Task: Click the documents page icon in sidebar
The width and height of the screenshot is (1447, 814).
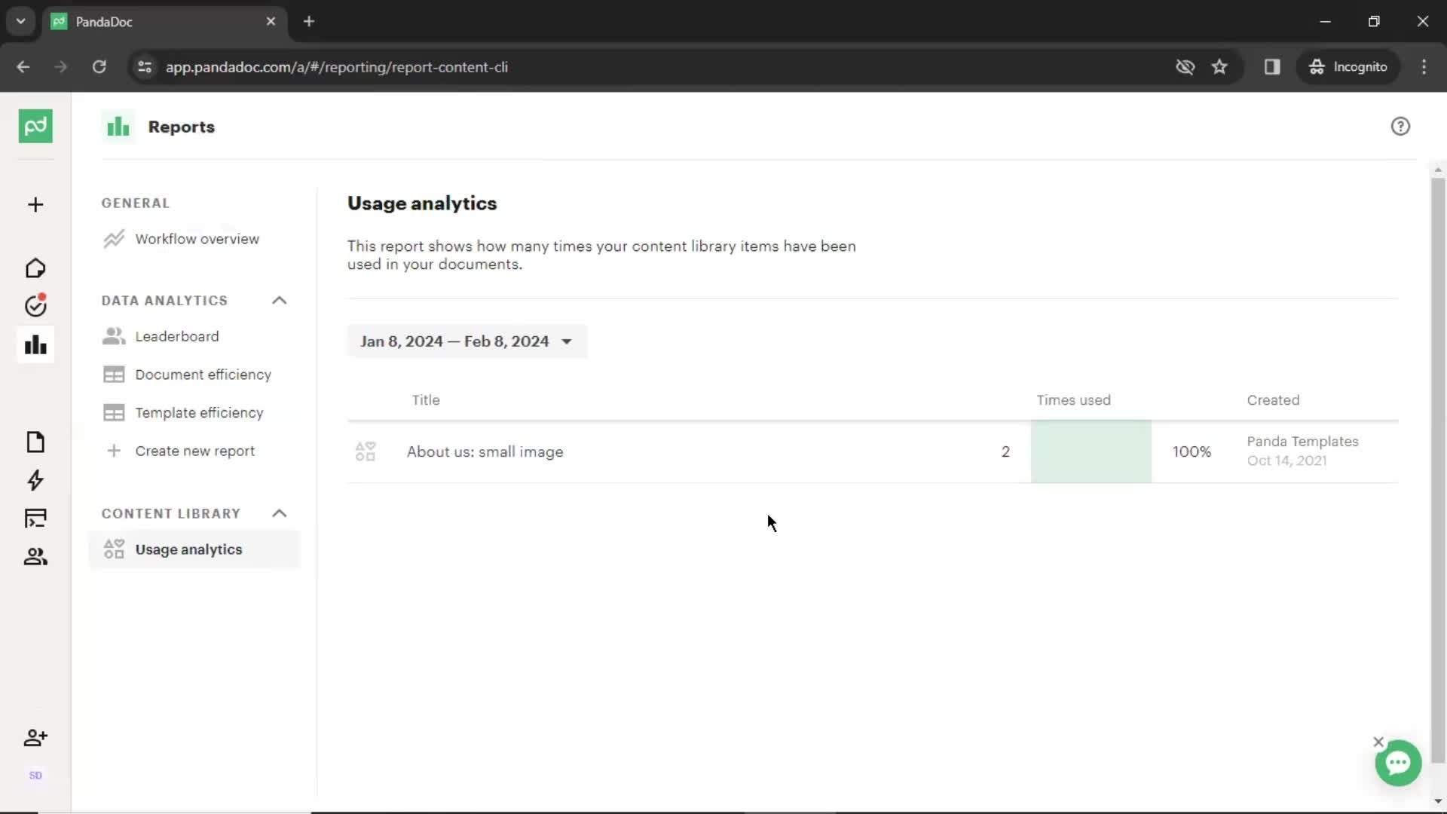Action: [x=35, y=442]
